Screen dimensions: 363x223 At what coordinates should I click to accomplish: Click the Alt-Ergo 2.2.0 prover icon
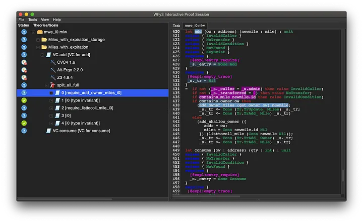click(53, 70)
